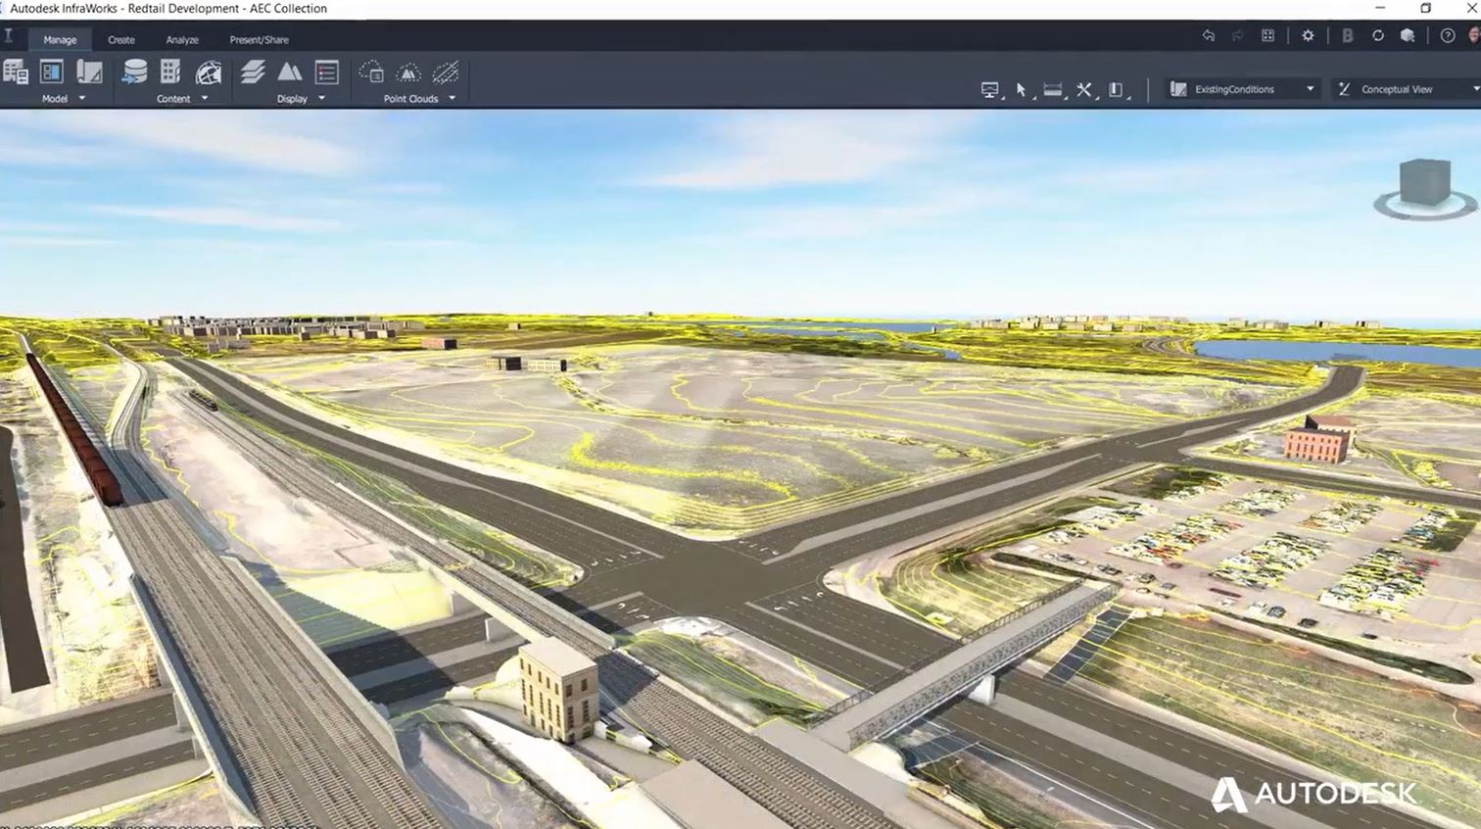Image resolution: width=1481 pixels, height=829 pixels.
Task: Select the Measure tool on the toolbar
Action: 1052,88
